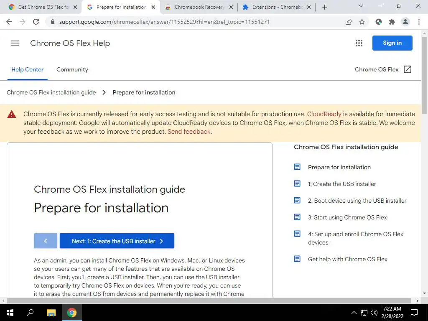This screenshot has height=321, width=428.
Task: Open the Chrome OS Flex Help title
Action: pyautogui.click(x=70, y=43)
